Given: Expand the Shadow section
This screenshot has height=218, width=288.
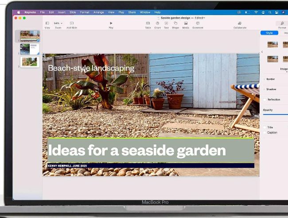Looking at the screenshot, I should [265, 89].
